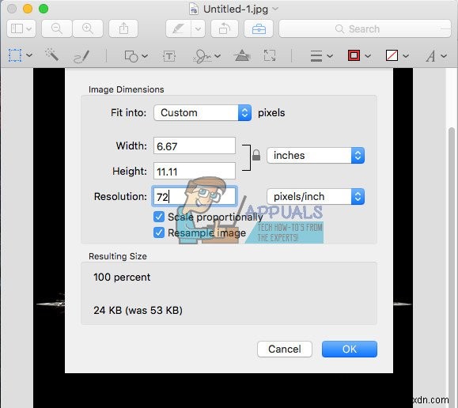Toggle Resample image checkbox

pyautogui.click(x=159, y=232)
